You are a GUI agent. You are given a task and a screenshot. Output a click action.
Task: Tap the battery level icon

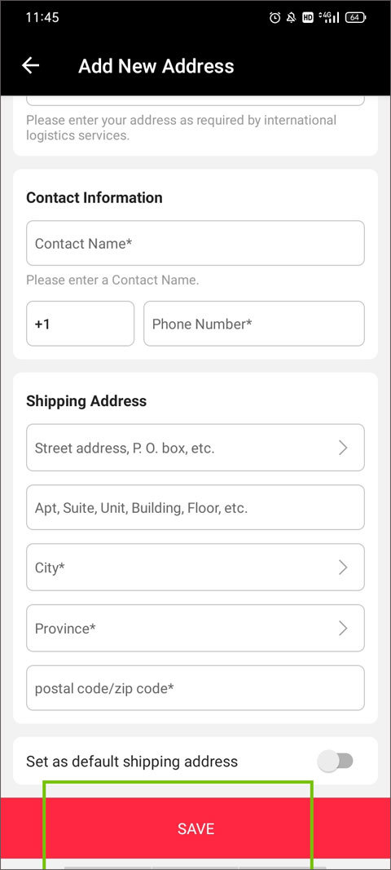[x=355, y=18]
